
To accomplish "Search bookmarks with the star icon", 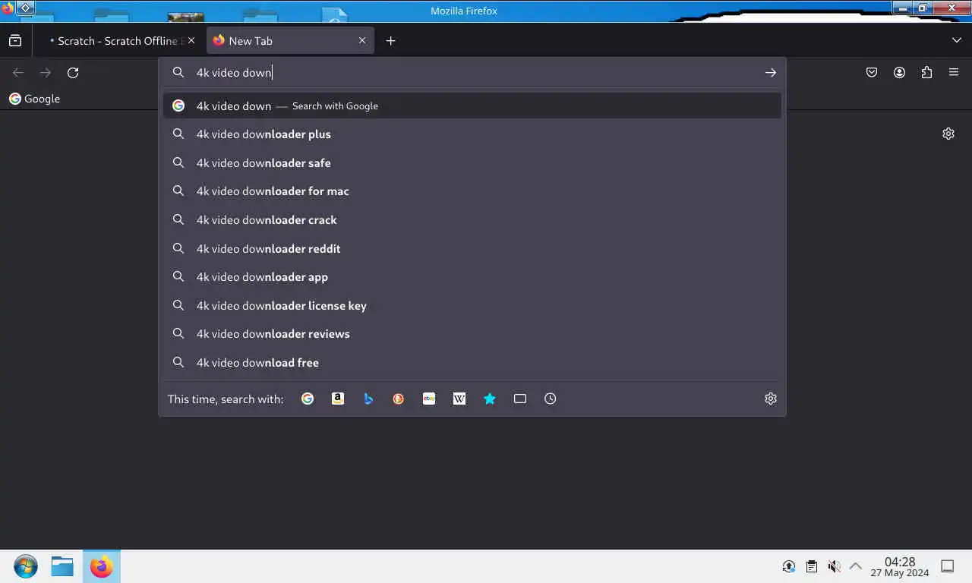I will point(490,399).
